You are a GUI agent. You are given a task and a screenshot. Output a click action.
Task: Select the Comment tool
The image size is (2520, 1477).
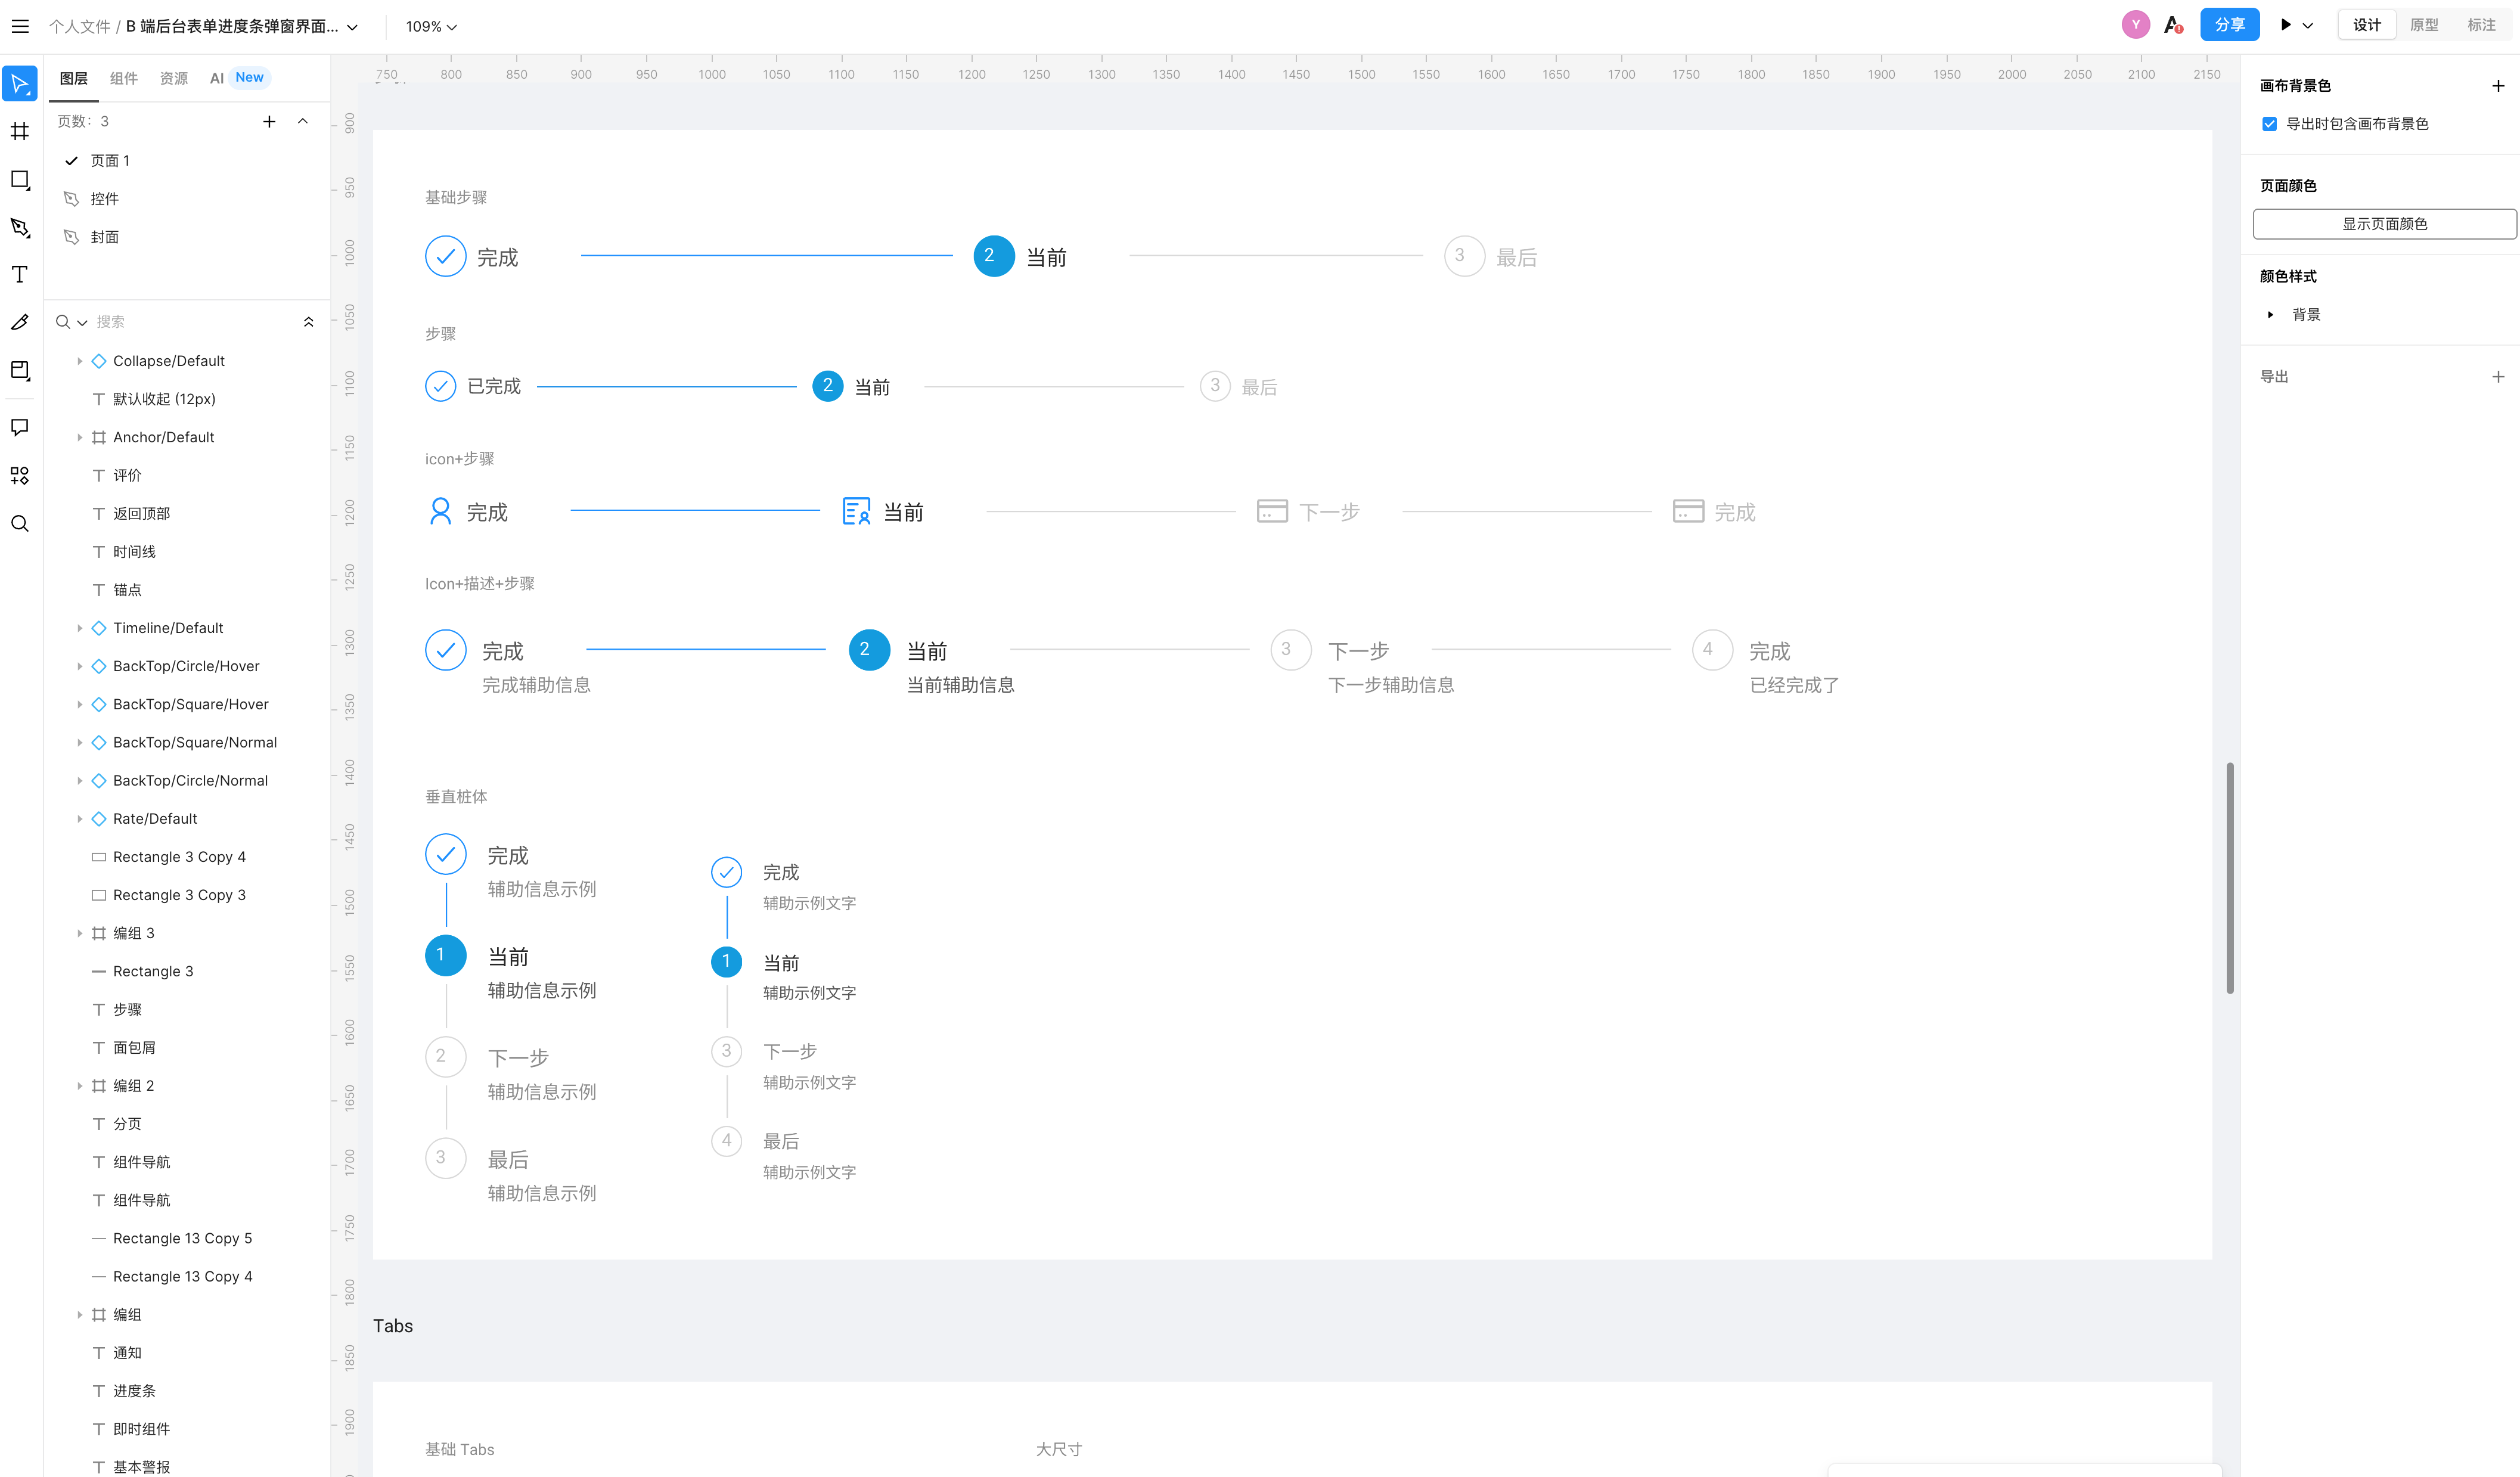20,428
